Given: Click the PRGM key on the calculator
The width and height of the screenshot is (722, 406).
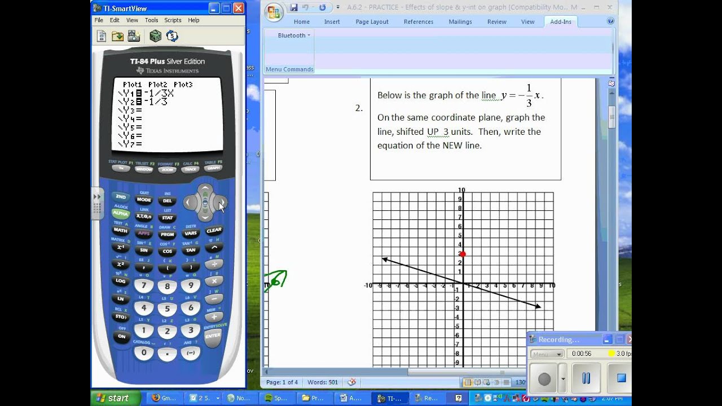Looking at the screenshot, I should pos(168,235).
